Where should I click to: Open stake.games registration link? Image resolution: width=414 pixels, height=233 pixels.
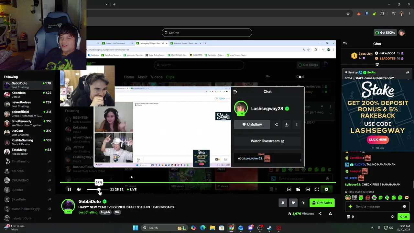tap(369, 78)
